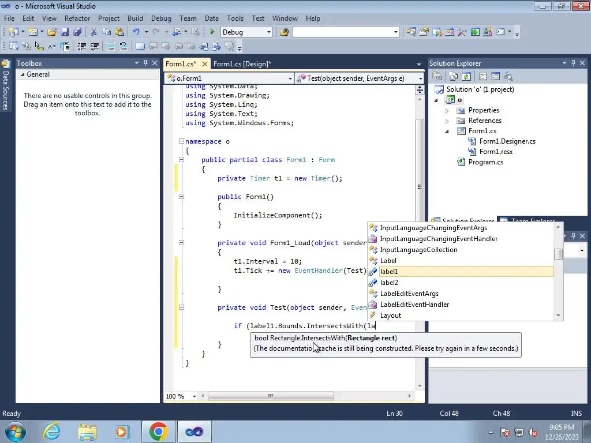
Task: Click the code editor horizontal scrollbar thumb
Action: coord(271,396)
